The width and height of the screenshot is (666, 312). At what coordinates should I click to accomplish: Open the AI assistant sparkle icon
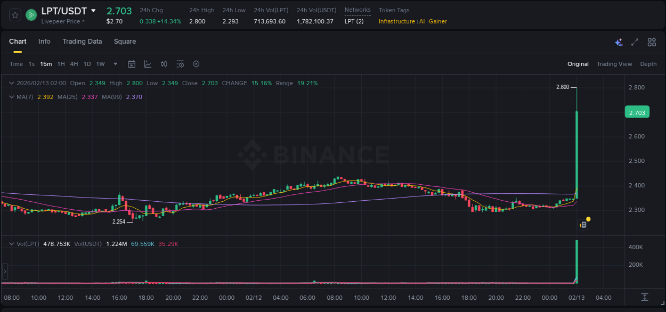(x=619, y=42)
